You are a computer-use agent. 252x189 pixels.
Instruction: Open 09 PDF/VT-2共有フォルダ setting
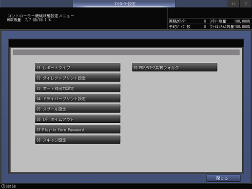(x=174, y=67)
